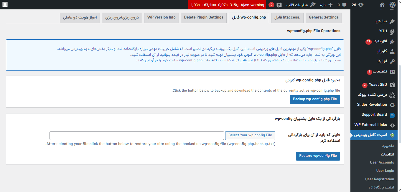Viewport: 402px width, 192px height.
Task: Open Yoast icon in the admin bar
Action: point(279,5)
